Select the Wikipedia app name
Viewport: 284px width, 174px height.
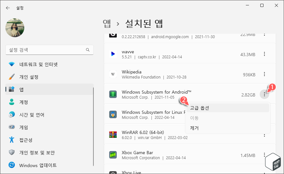(x=132, y=72)
